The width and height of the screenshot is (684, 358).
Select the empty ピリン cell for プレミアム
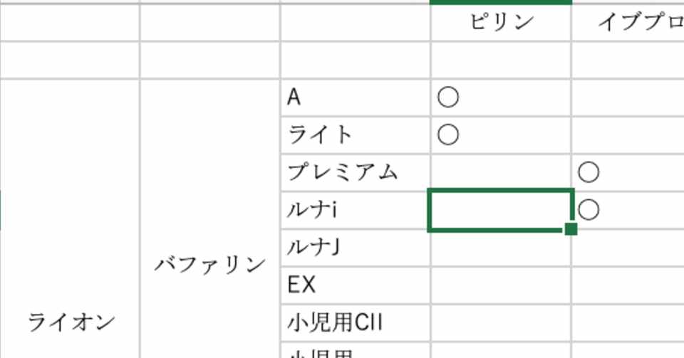pos(501,172)
